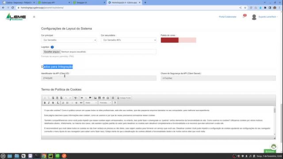Maximize the cookie editor
283x159 pixels.
pos(113,98)
